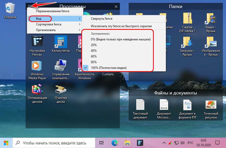
Task: Set dimming to 0% visible on hover
Action: coord(124,39)
